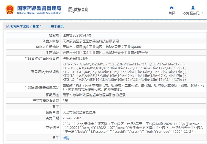Click the 首页 house icon
The height and width of the screenshot is (144, 207).
172,8
